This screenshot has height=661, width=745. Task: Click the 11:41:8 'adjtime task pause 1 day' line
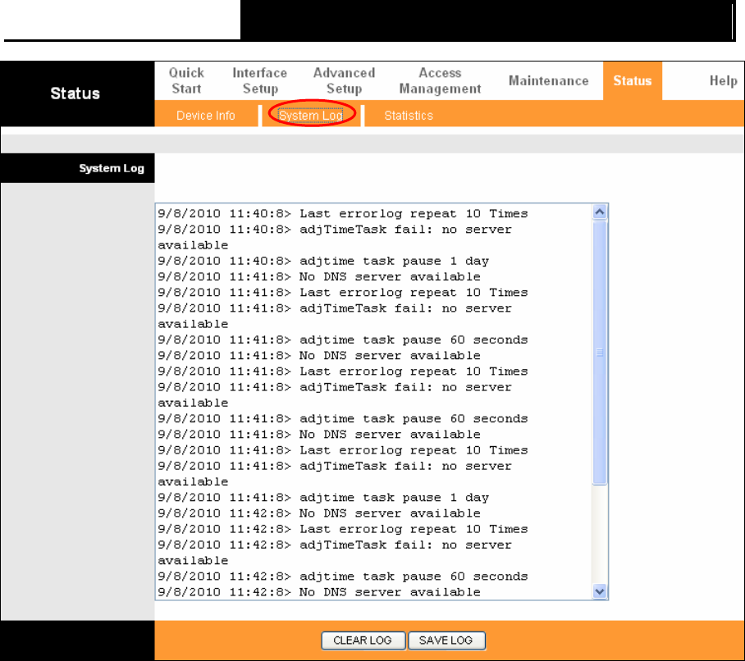(323, 498)
